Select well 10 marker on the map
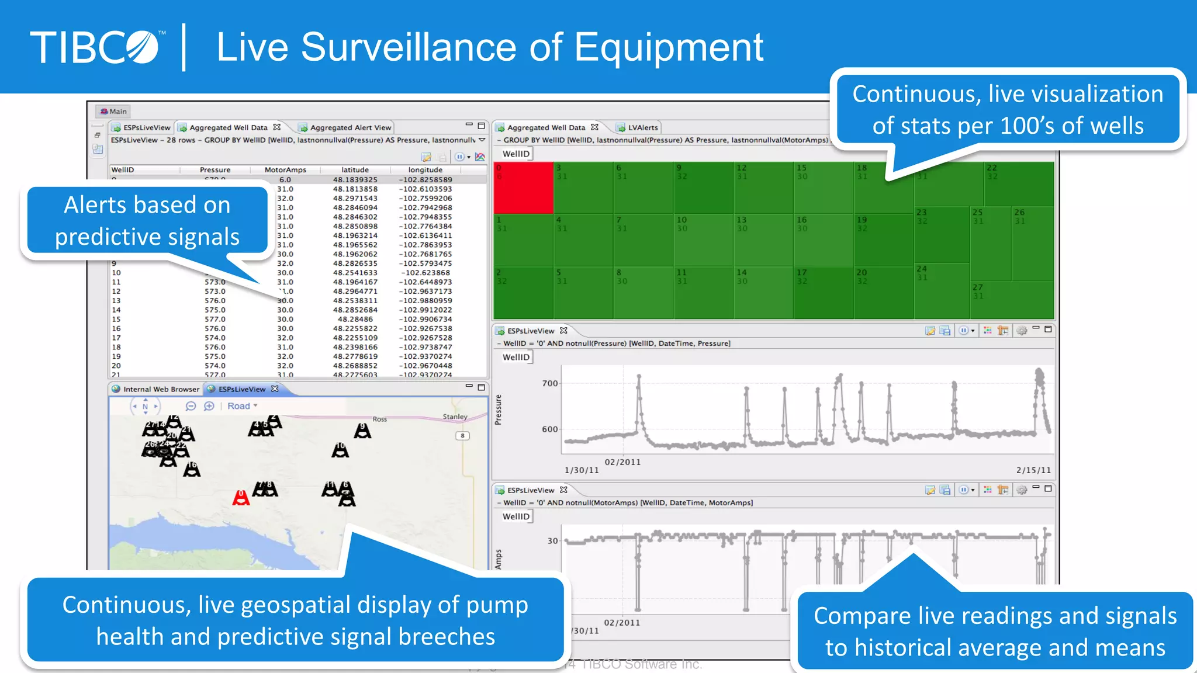This screenshot has width=1197, height=673. (340, 450)
